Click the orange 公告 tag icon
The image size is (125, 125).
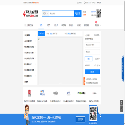pos(84,81)
